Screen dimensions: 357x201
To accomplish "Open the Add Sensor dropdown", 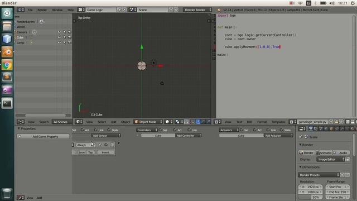I will [x=106, y=136].
